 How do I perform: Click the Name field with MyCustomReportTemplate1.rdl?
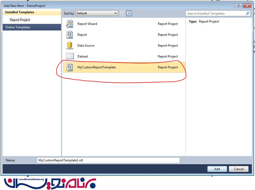108,160
